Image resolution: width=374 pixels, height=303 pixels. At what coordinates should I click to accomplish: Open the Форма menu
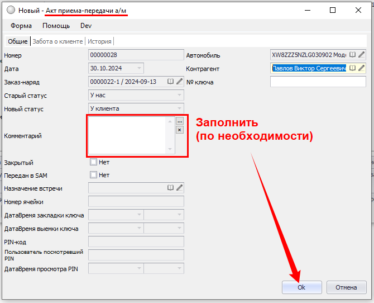pyautogui.click(x=21, y=26)
